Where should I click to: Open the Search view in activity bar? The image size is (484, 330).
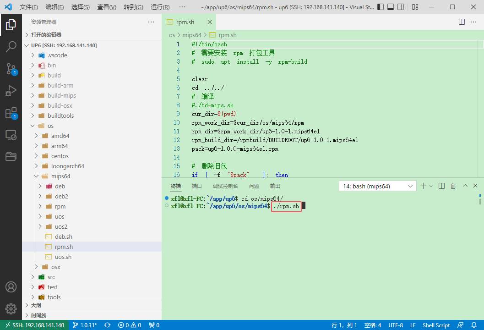coord(11,46)
